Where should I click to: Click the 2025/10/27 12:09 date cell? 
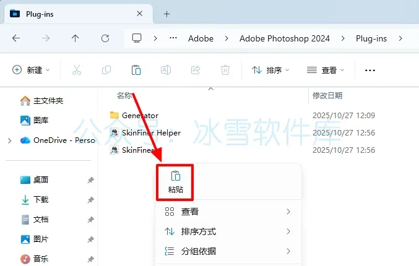(x=343, y=116)
